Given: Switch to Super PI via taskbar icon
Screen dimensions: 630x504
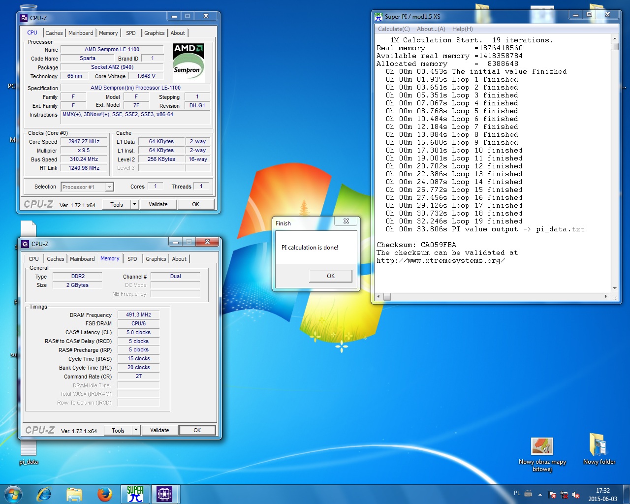Looking at the screenshot, I should tap(135, 494).
